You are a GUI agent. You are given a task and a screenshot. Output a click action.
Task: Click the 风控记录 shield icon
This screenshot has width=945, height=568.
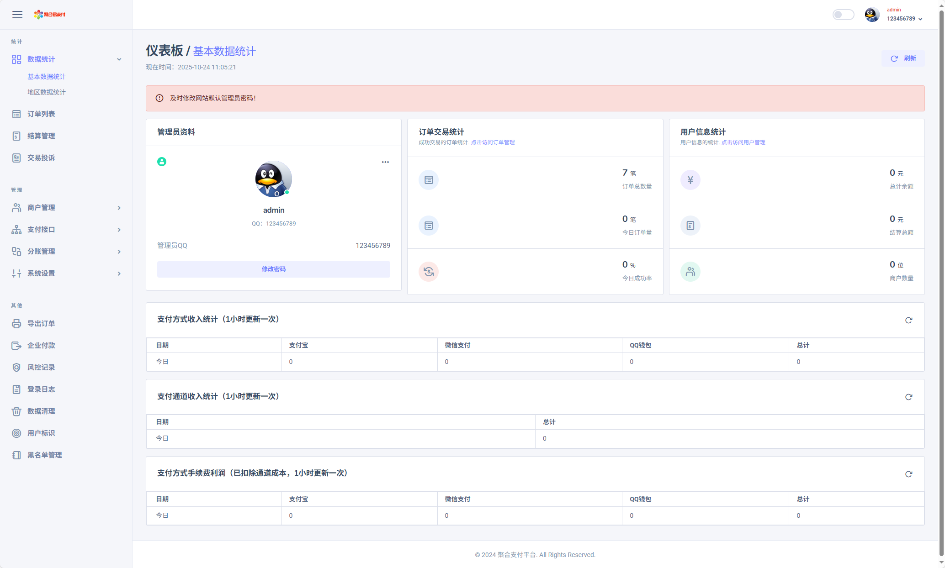16,368
